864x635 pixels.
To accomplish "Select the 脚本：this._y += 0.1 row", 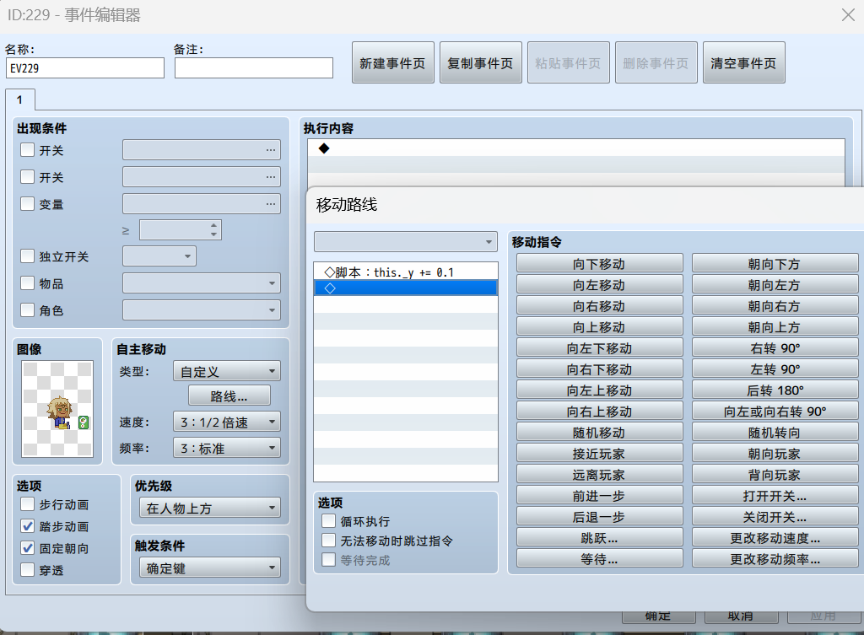I will coord(406,272).
